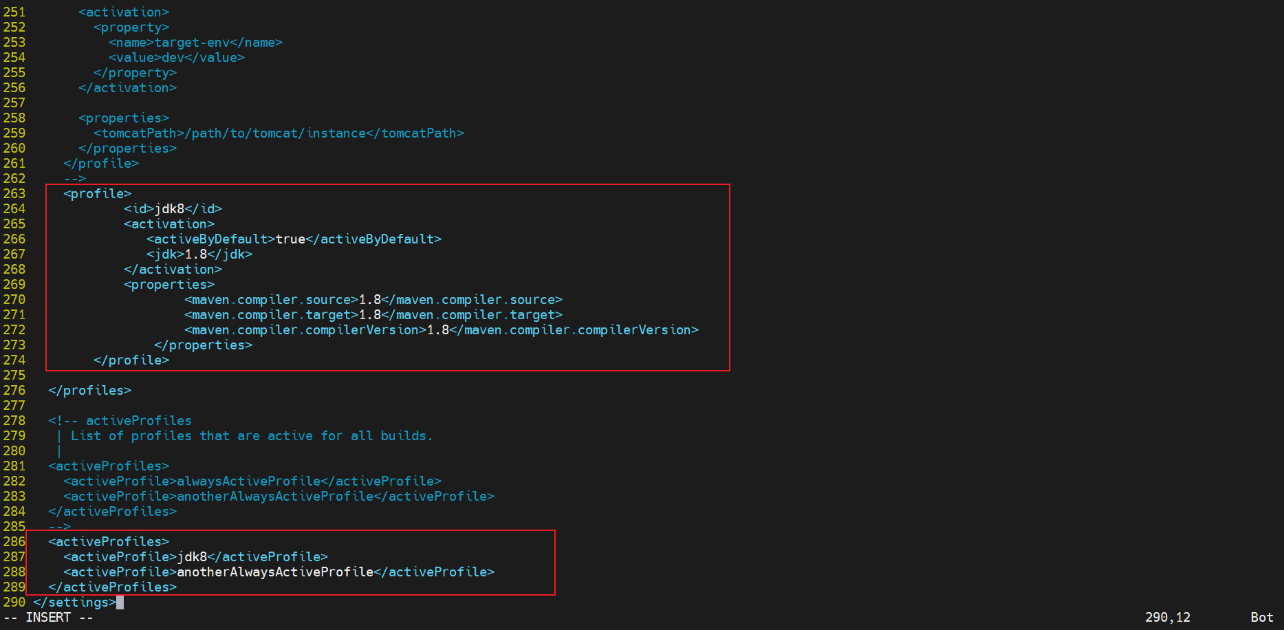Click the INSERT mode indicator
The width and height of the screenshot is (1284, 630).
coord(48,617)
